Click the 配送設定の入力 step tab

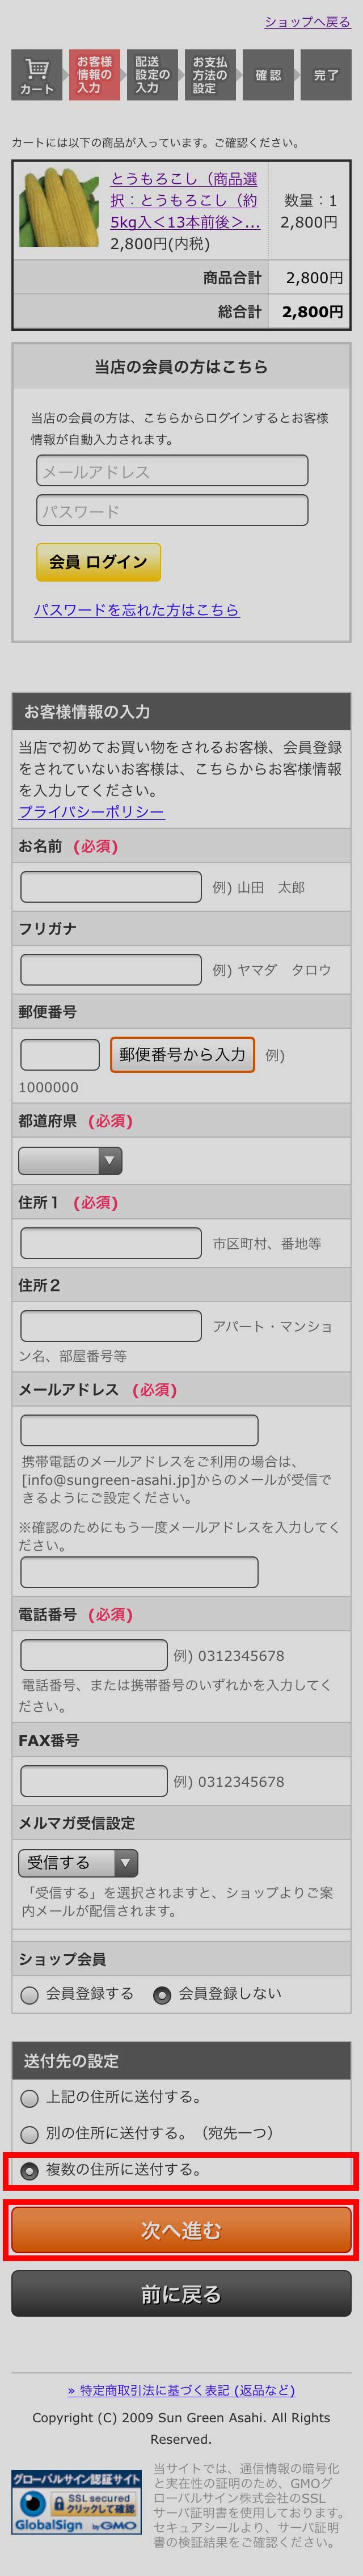[x=152, y=75]
